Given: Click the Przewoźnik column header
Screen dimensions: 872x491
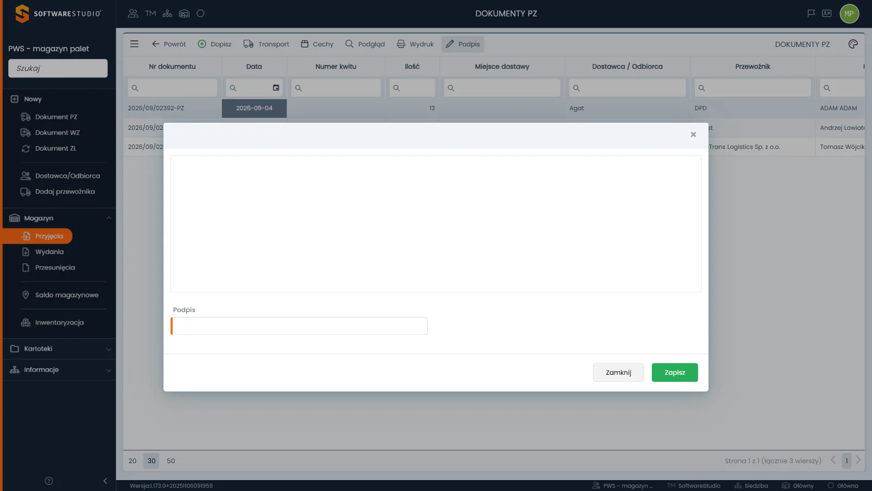Looking at the screenshot, I should (x=753, y=67).
